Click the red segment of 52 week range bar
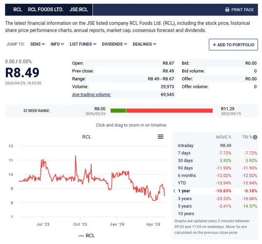Viewport: 262px width, 244px height. [170, 111]
